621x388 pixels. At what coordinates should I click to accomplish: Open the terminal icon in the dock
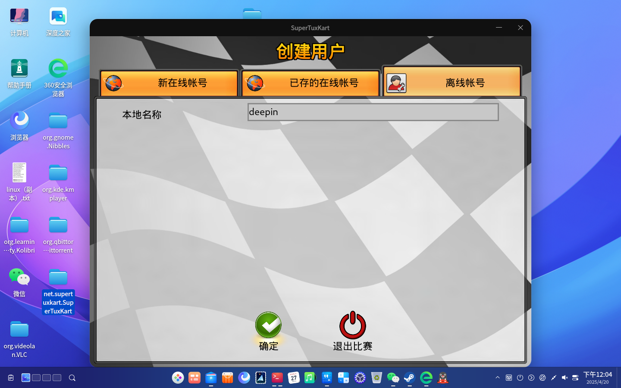[x=277, y=378]
